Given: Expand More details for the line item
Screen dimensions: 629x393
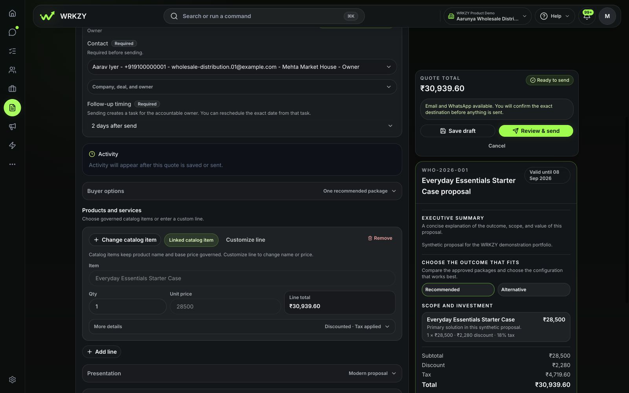Looking at the screenshot, I should [x=242, y=327].
